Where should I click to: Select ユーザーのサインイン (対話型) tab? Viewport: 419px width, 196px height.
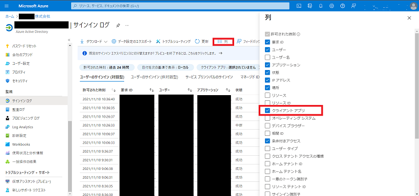pyautogui.click(x=102, y=77)
